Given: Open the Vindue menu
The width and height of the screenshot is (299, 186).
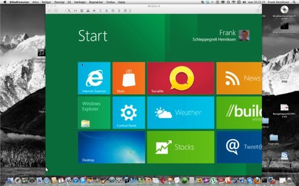Looking at the screenshot, I should [110, 2].
